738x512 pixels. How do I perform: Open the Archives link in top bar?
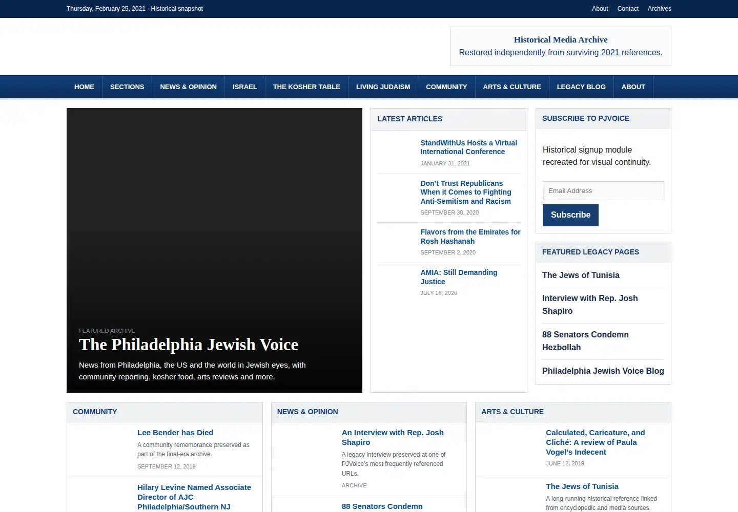[x=659, y=9]
